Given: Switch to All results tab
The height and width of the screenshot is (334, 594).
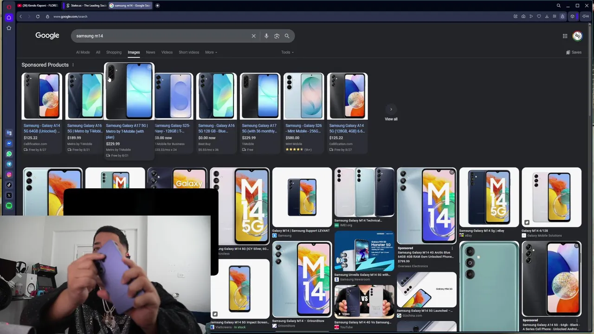Looking at the screenshot, I should pos(98,52).
